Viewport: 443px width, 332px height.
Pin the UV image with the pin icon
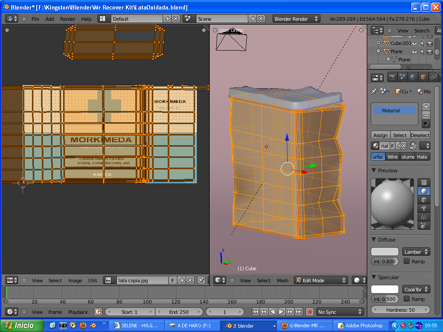click(201, 280)
